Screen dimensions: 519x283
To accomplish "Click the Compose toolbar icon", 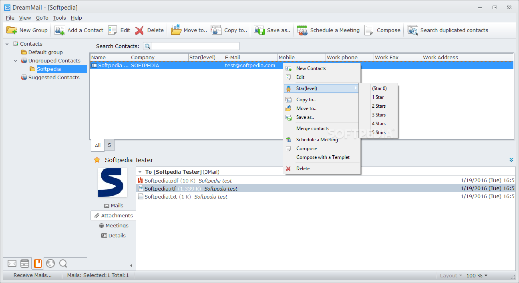I will pyautogui.click(x=369, y=30).
